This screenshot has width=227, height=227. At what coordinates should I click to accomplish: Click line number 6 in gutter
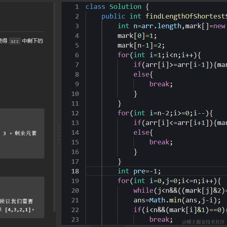coord(77,55)
